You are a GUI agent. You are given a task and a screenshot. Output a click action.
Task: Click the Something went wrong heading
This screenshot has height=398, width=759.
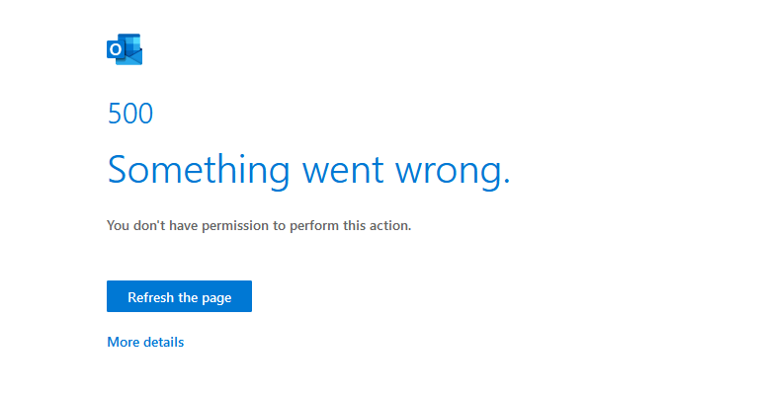308,170
